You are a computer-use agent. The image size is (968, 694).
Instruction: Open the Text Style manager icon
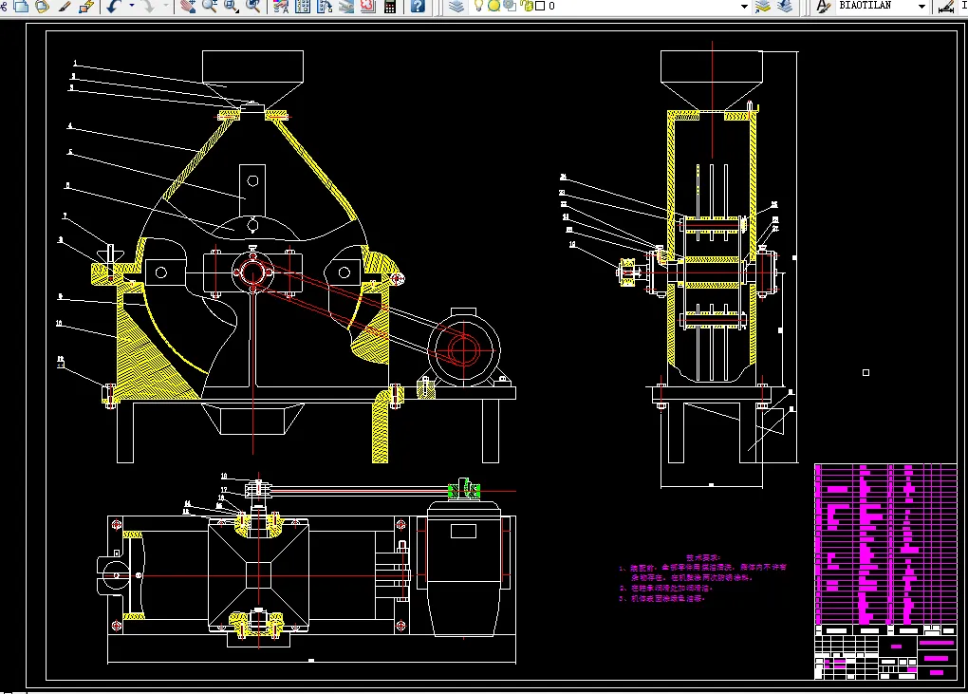coord(823,7)
